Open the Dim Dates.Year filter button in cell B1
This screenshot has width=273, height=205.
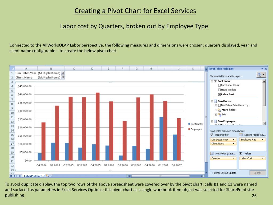pos(63,73)
